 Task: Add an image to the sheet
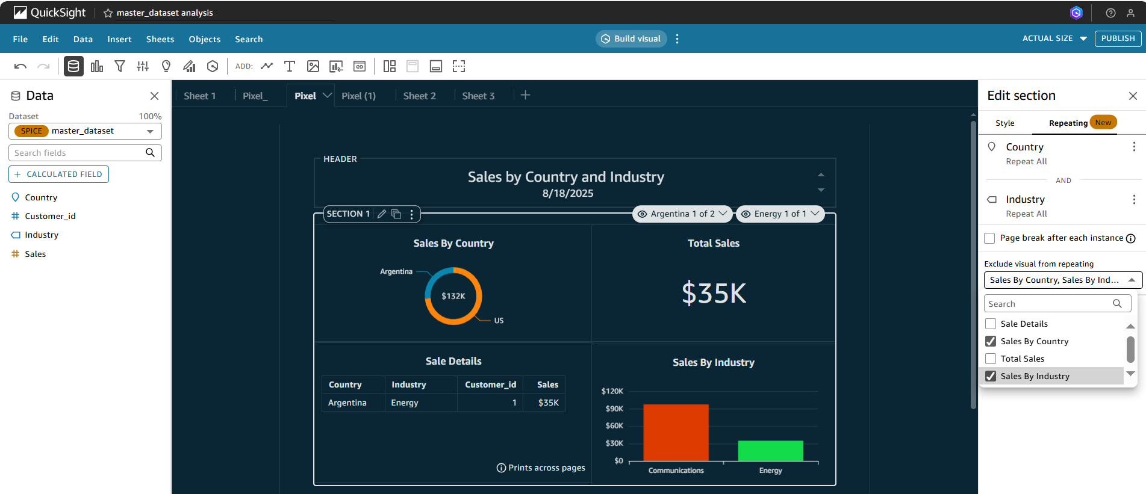pos(313,66)
